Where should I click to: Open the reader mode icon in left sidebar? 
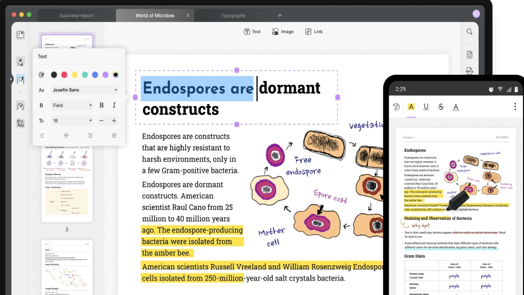click(x=20, y=35)
